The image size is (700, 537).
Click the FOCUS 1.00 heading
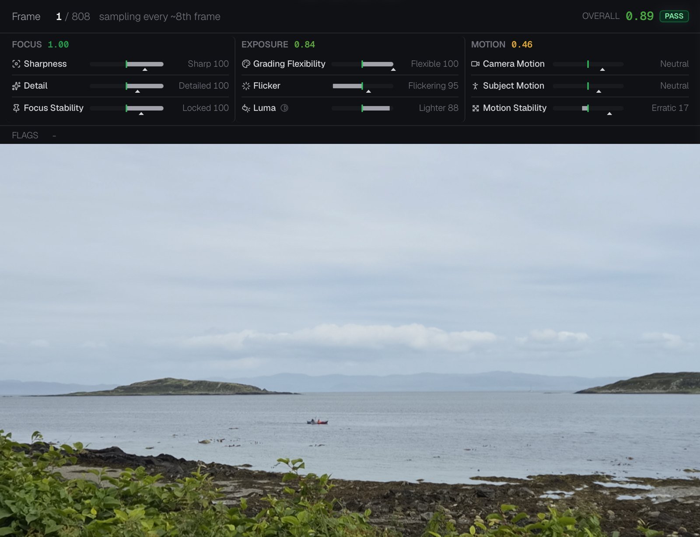[40, 45]
